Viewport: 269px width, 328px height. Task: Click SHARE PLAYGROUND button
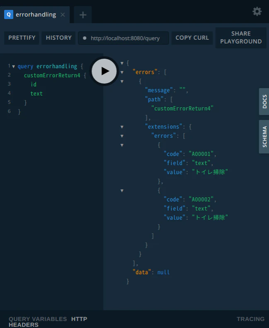click(241, 38)
